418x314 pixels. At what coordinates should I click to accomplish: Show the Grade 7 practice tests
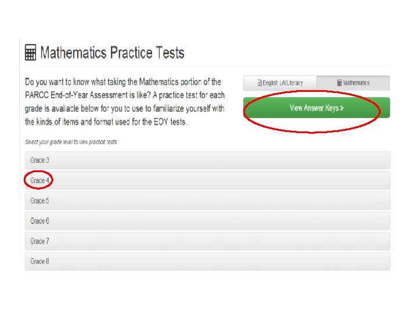coord(208,241)
